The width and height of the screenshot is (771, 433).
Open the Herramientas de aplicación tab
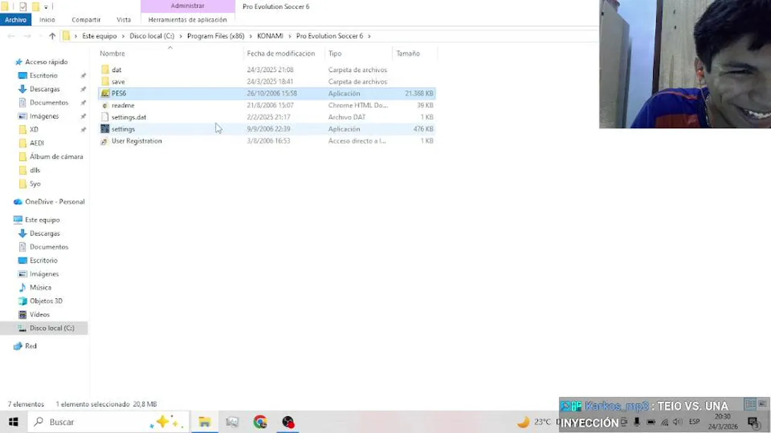[x=187, y=20]
